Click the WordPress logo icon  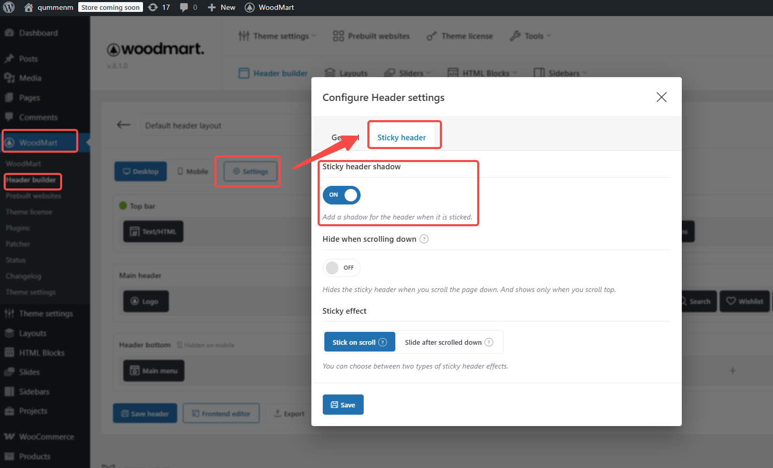(x=9, y=7)
